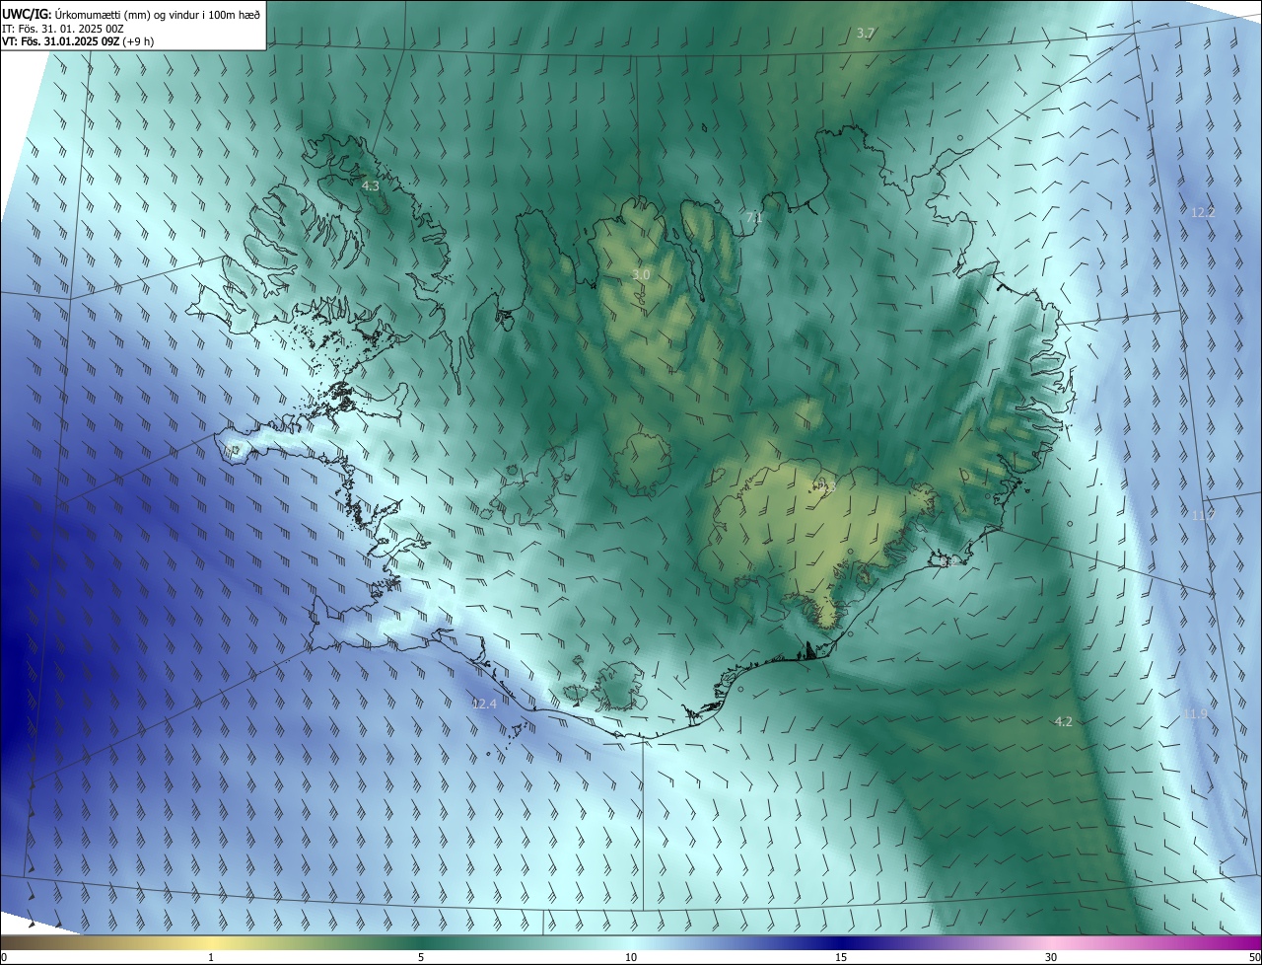1262x965 pixels.
Task: Click the 4.3 value label in Westfjords
Action: point(371,186)
